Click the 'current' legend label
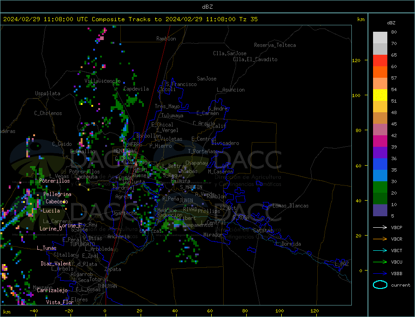This screenshot has width=415, height=317. tap(401, 285)
